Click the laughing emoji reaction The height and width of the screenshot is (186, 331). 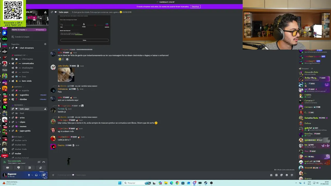61,59
